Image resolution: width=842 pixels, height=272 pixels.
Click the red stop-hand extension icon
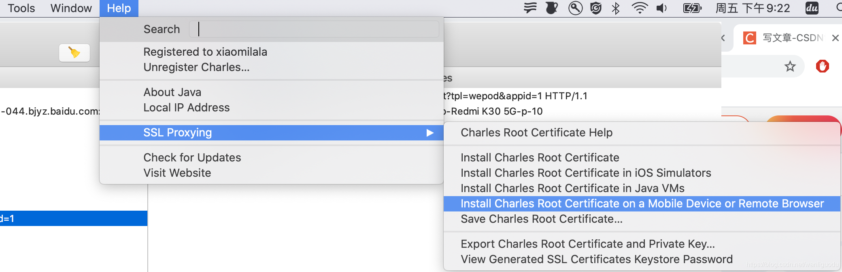pyautogui.click(x=822, y=66)
